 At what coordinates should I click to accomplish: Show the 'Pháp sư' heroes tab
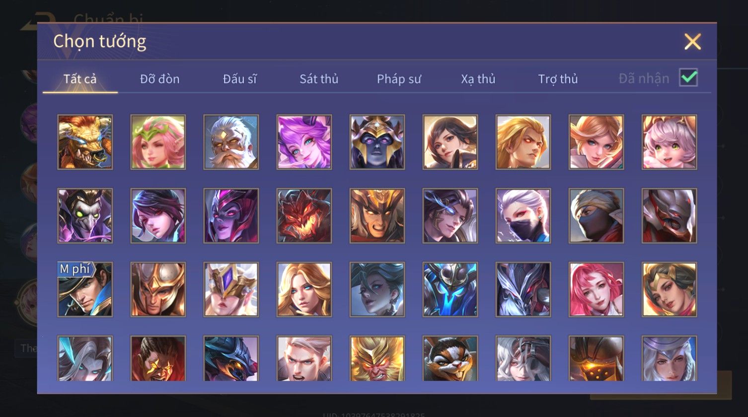click(x=399, y=79)
